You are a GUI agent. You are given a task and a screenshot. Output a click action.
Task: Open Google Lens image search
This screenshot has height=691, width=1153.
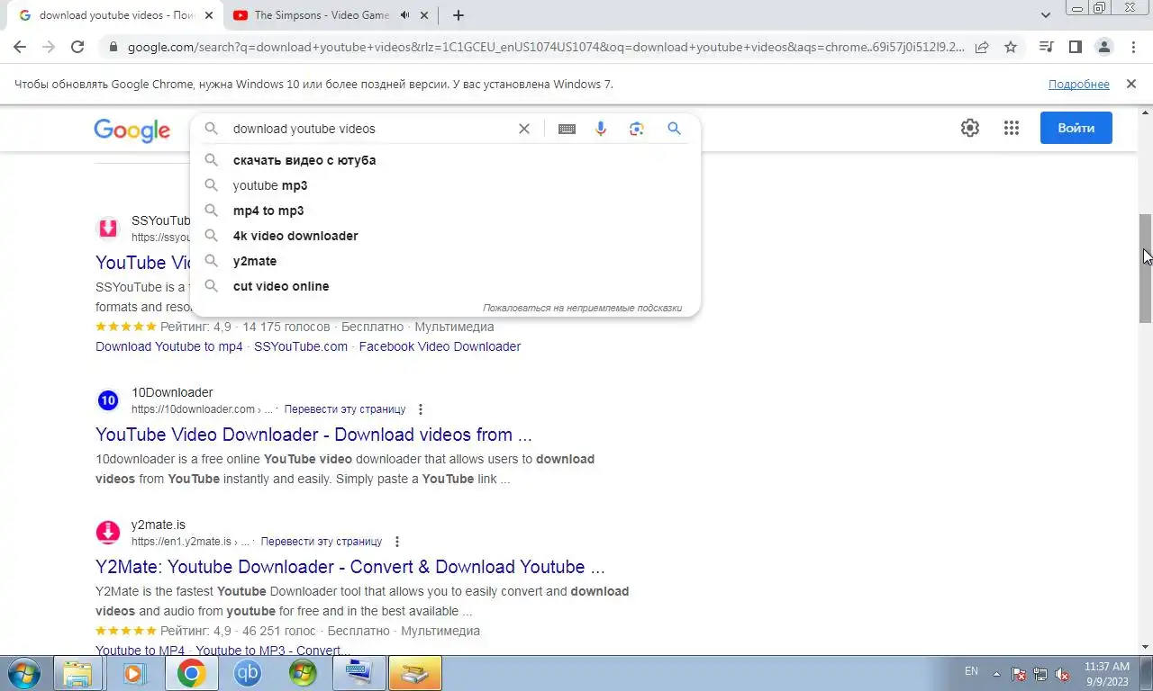click(x=637, y=129)
